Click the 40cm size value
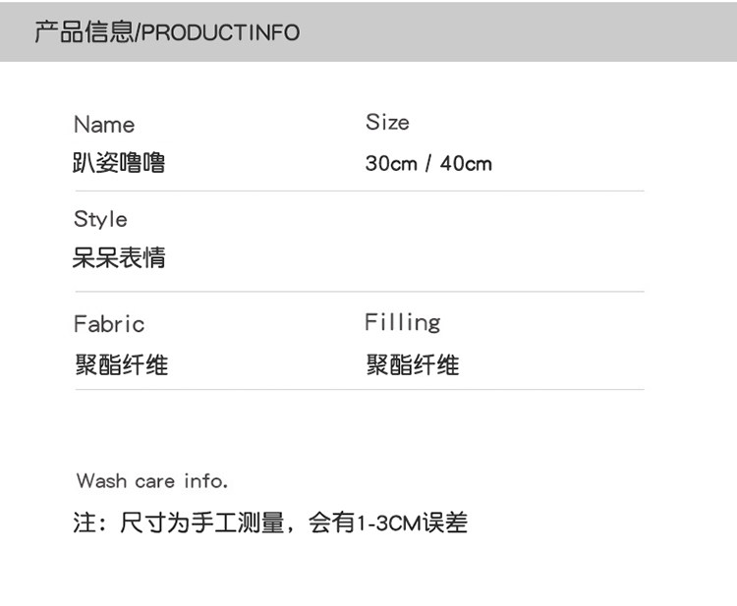The image size is (737, 606). (x=466, y=163)
